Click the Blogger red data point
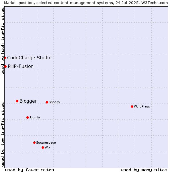 point(17,101)
